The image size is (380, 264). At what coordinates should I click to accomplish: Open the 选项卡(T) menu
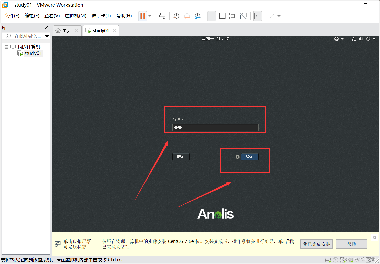pyautogui.click(x=101, y=16)
